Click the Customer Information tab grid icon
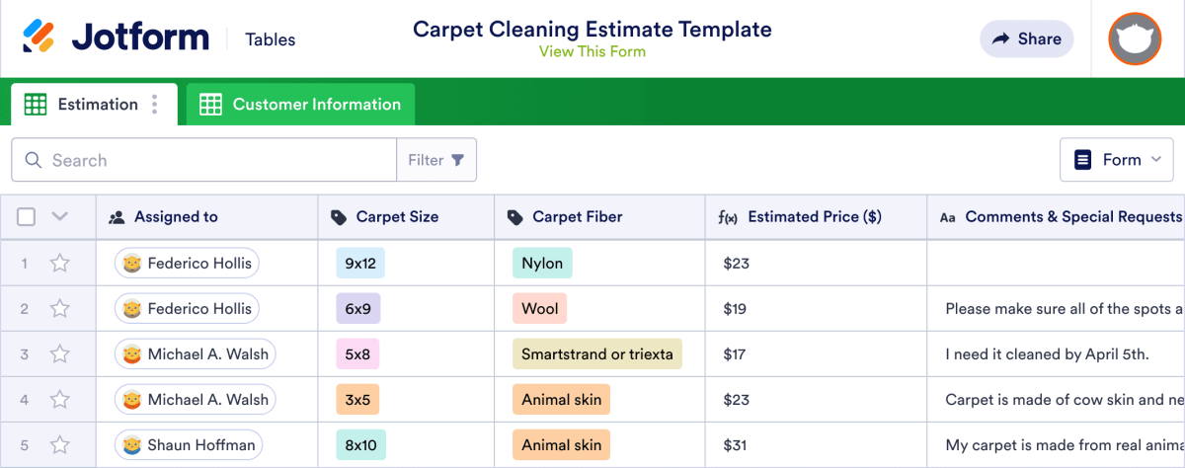 coord(210,105)
